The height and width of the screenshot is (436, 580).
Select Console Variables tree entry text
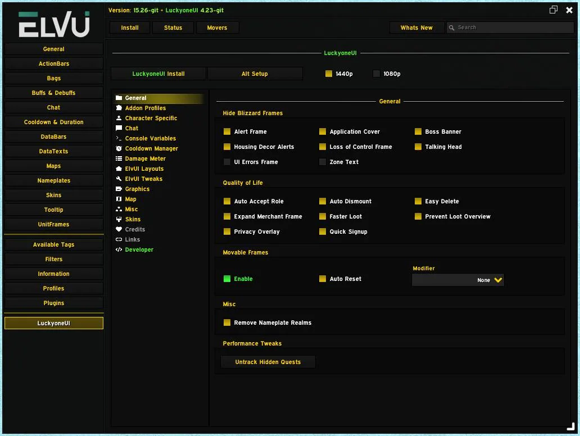point(151,138)
